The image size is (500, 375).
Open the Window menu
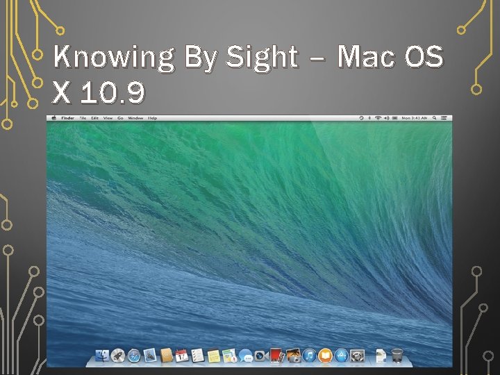click(135, 118)
